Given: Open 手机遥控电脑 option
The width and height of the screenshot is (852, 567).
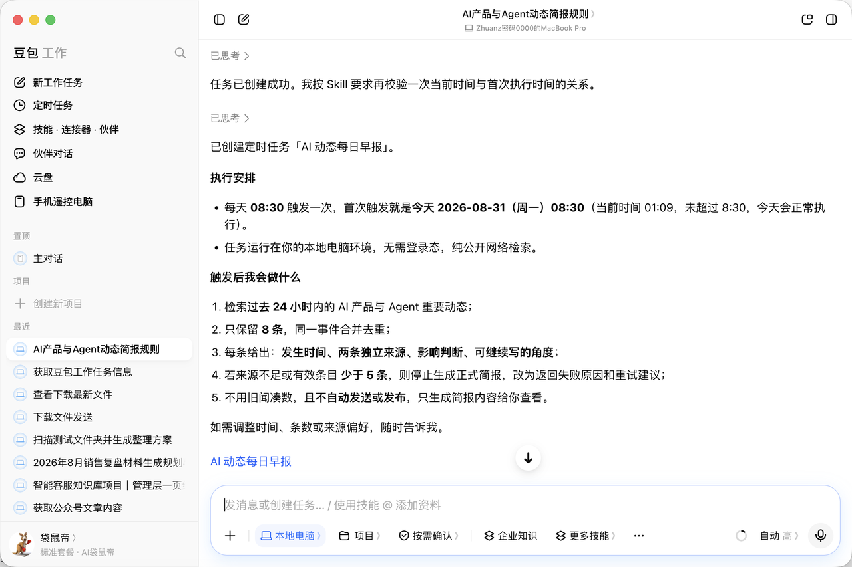Looking at the screenshot, I should [99, 201].
